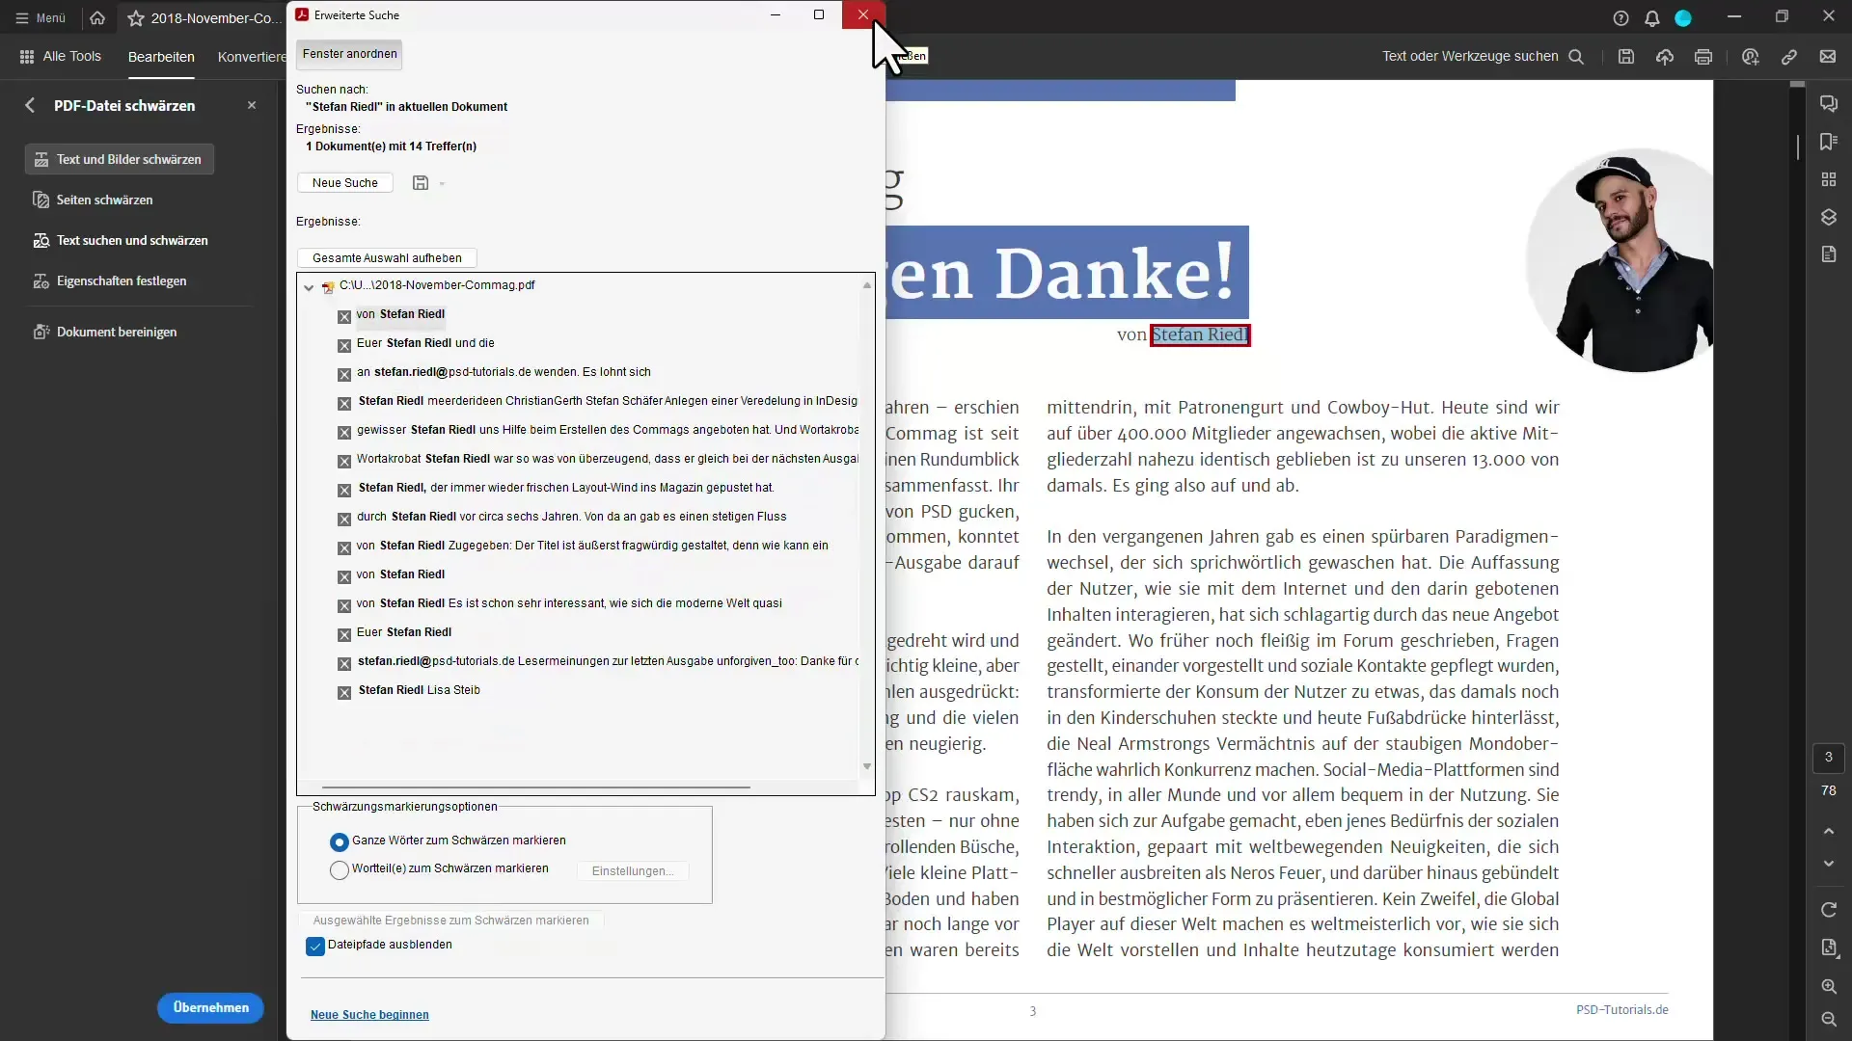Select Ganze Wörter zum Schwärzen markieren
1852x1041 pixels.
[x=339, y=841]
